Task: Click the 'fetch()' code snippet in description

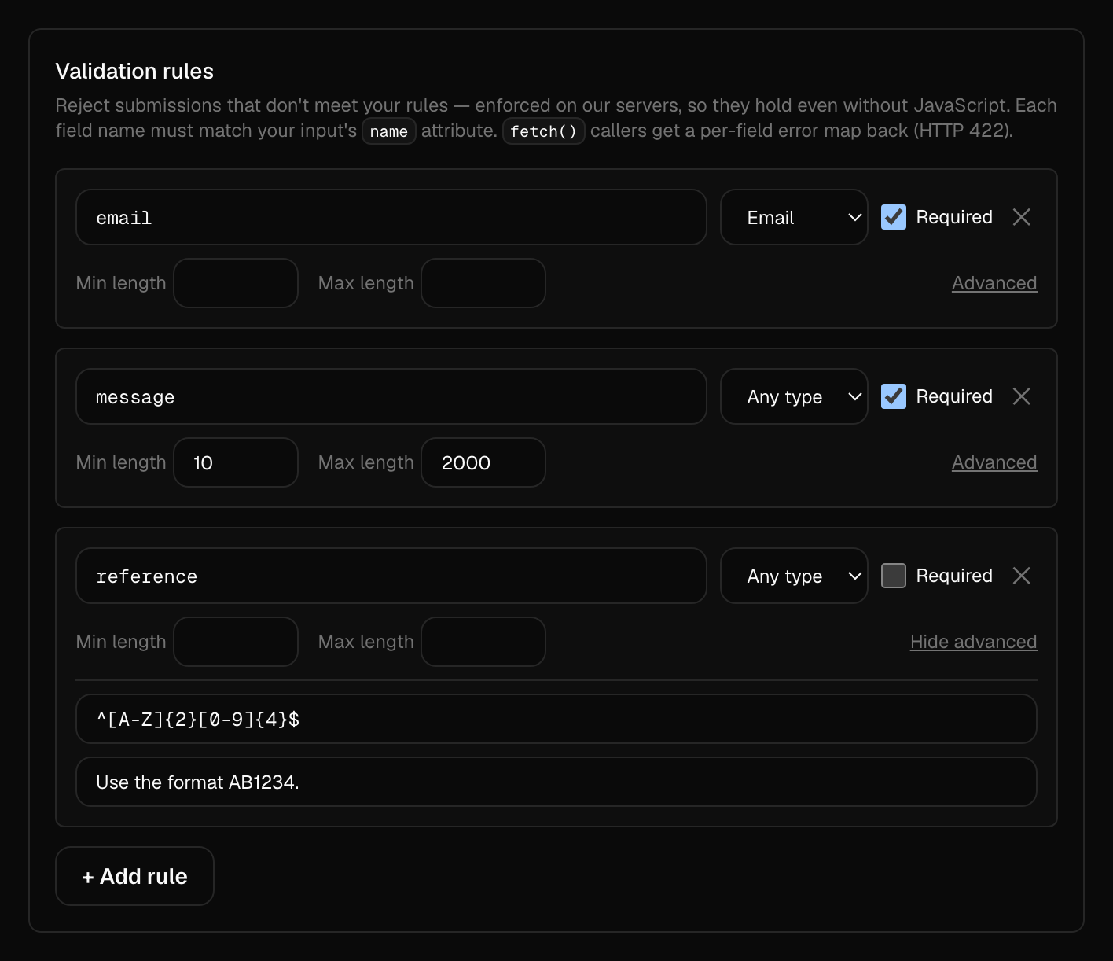Action: [544, 131]
